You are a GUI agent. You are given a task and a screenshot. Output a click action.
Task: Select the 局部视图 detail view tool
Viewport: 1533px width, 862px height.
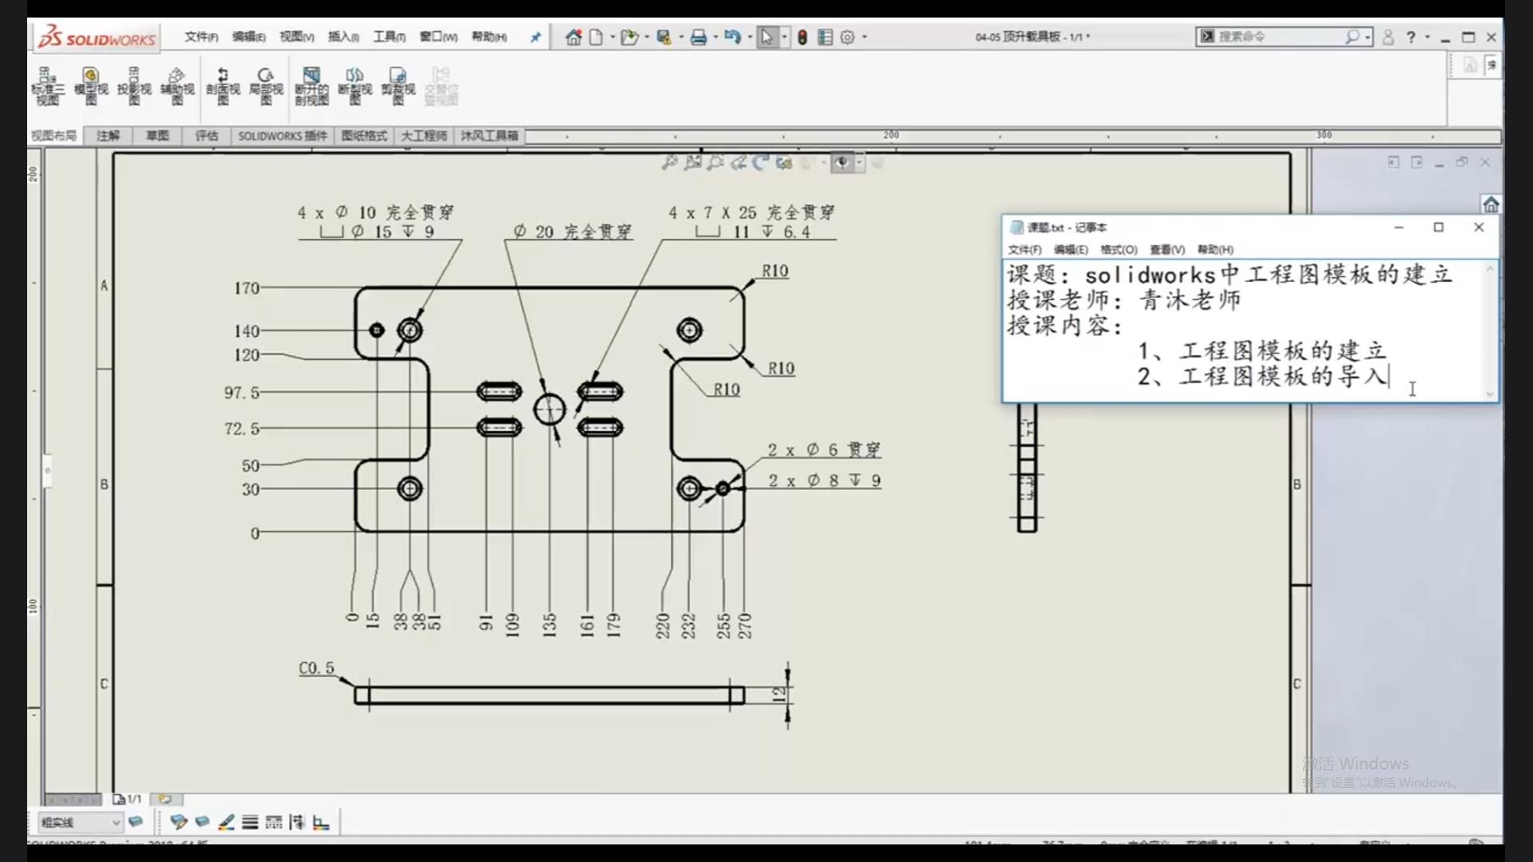click(266, 86)
